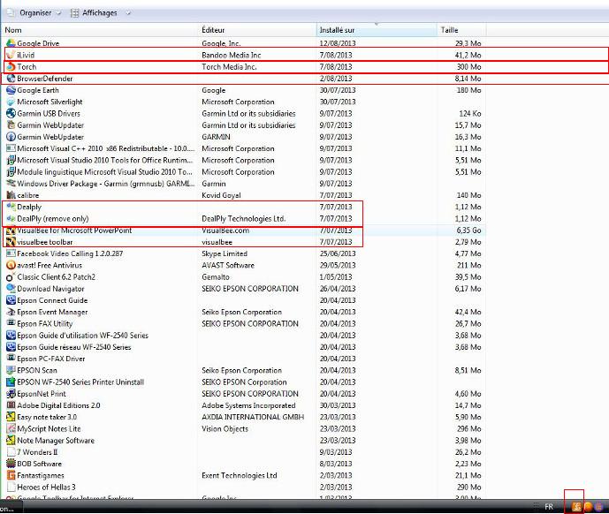Image resolution: width=609 pixels, height=514 pixels.
Task: Click the Epson Event Manager icon
Action: (x=11, y=312)
